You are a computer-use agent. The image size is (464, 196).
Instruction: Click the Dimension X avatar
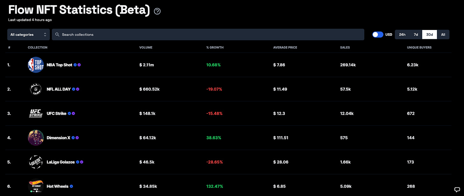click(35, 138)
